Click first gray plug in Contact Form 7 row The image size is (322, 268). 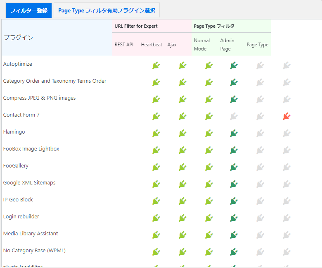click(234, 116)
